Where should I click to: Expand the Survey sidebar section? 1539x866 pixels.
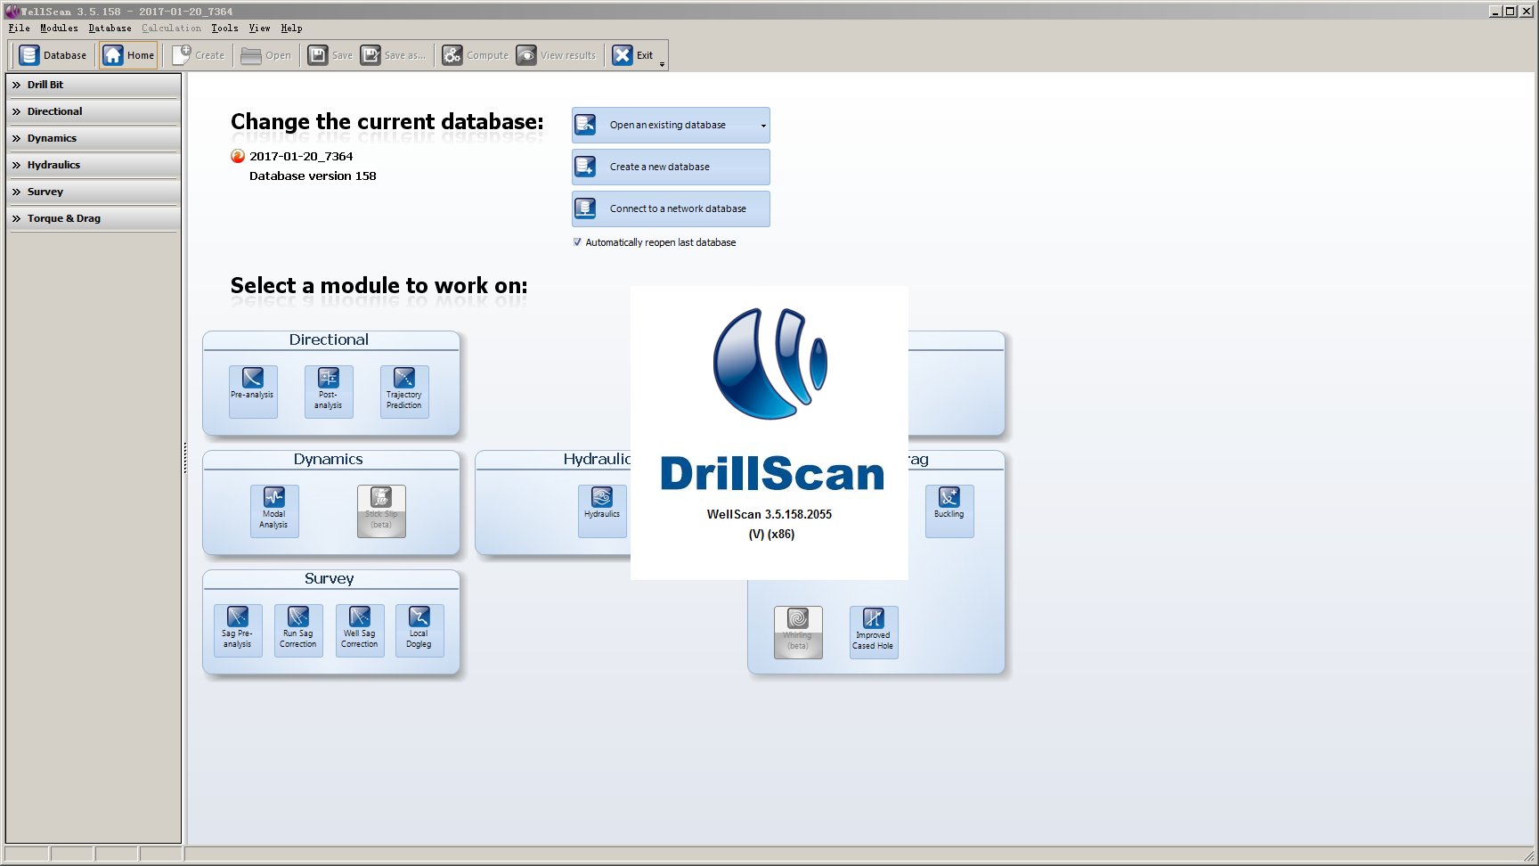(x=93, y=192)
